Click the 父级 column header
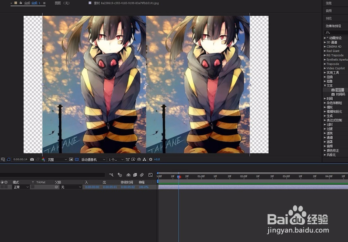The height and width of the screenshot is (242, 348). pyautogui.click(x=58, y=182)
